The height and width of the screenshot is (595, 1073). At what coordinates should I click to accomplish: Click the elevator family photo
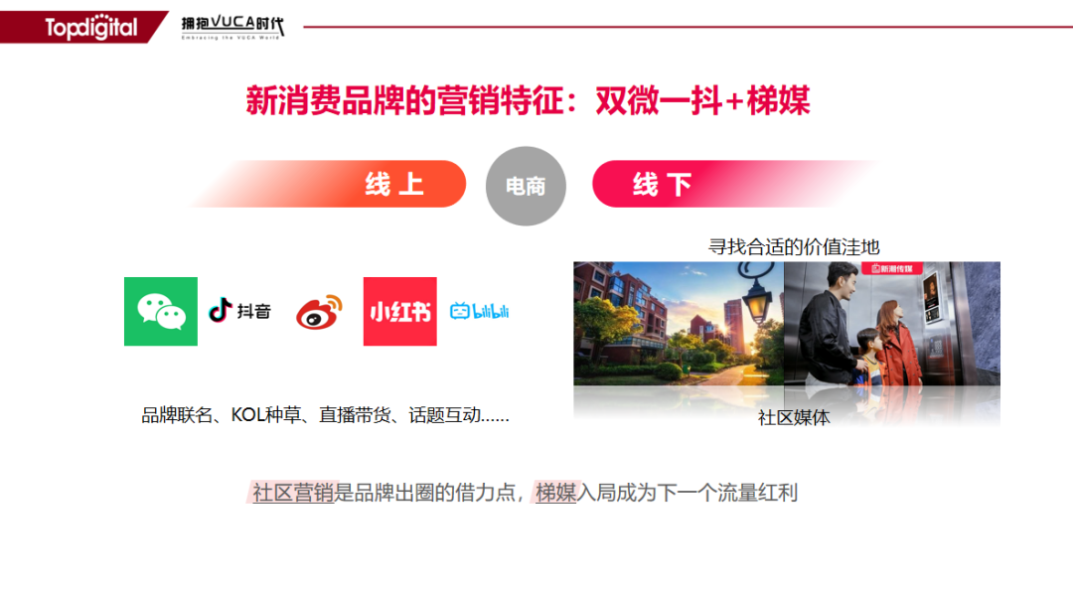coord(891,324)
